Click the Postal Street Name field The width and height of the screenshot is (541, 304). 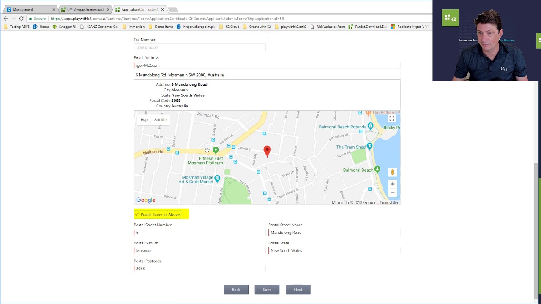[x=334, y=233]
